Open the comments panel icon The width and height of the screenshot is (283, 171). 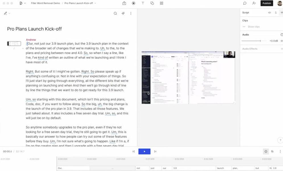pos(245,3)
